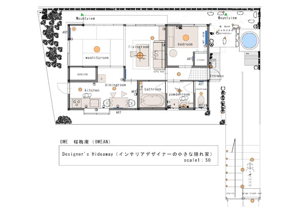Click the orange light circle on the bedroom bed
The height and width of the screenshot is (207, 299).
(186, 38)
